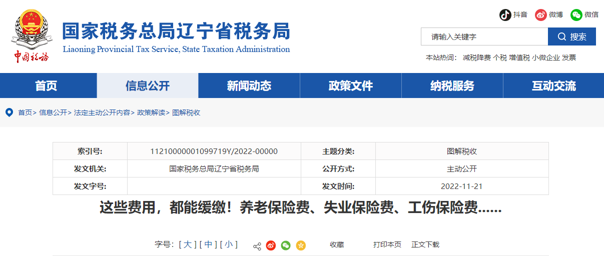604x256 pixels.
Task: Click the 收藏 bookmark link
Action: coord(337,244)
